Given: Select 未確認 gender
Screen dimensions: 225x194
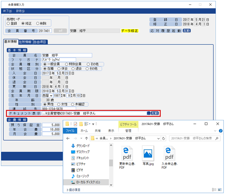Looking at the screenshot, I should click(78, 104).
